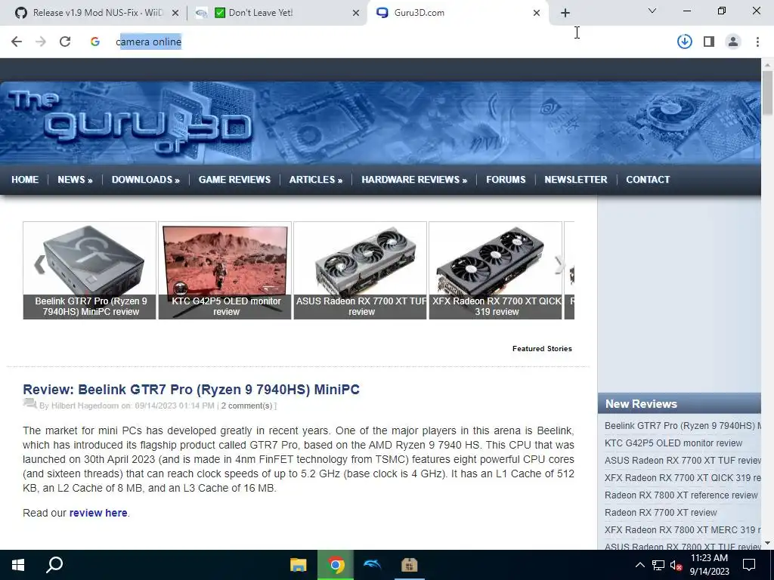
Task: Open the package box taskbar app
Action: [409, 565]
